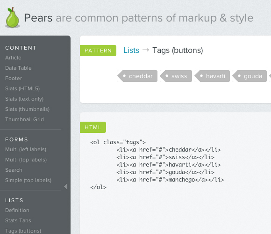Click the code line containing cheddar
The width and height of the screenshot is (271, 234).
[169, 150]
